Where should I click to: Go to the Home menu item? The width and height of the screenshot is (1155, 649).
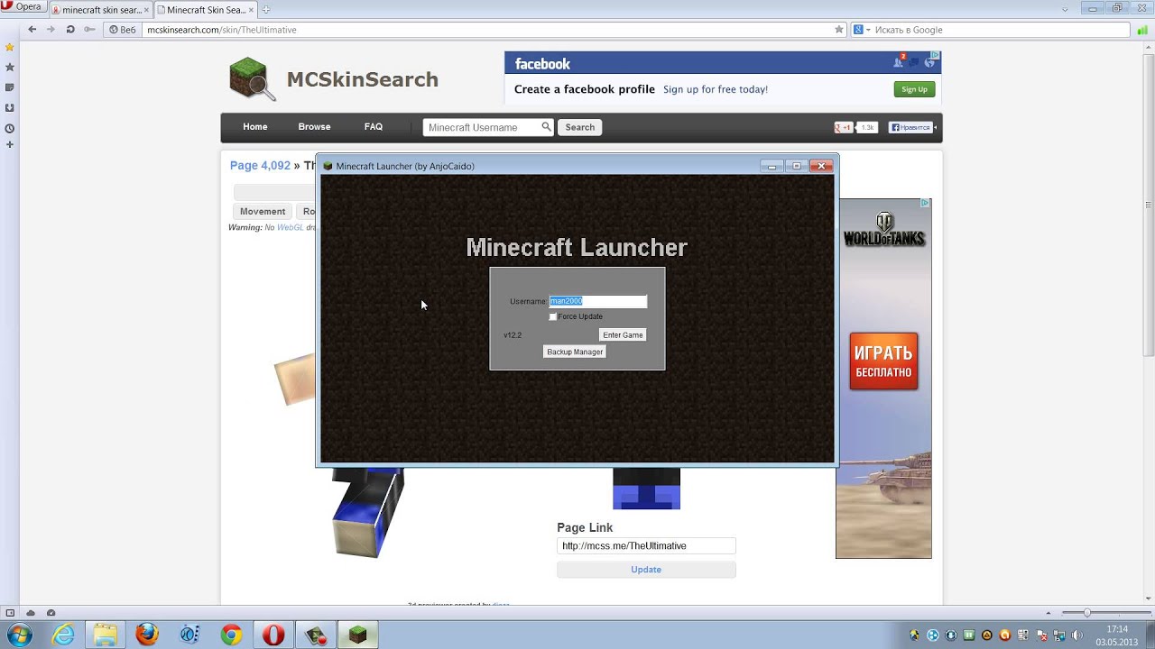(255, 127)
